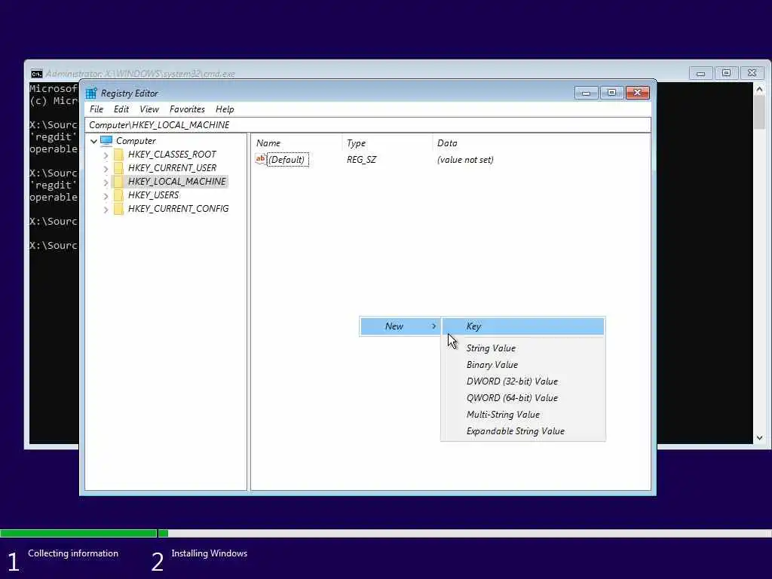The height and width of the screenshot is (579, 772).
Task: Click the HKEY_CURRENT_CONFIG folder icon
Action: [118, 209]
